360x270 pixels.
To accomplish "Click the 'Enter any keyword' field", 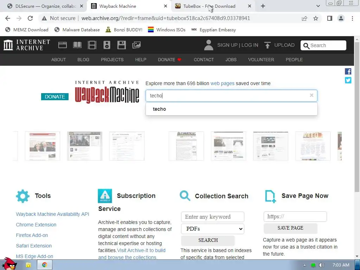I will coord(213,217).
